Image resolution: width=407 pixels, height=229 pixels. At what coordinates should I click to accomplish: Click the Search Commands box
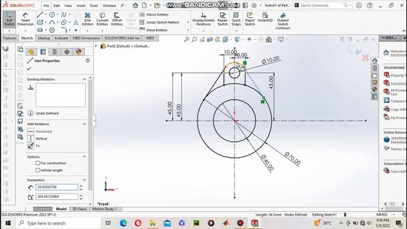322,5
